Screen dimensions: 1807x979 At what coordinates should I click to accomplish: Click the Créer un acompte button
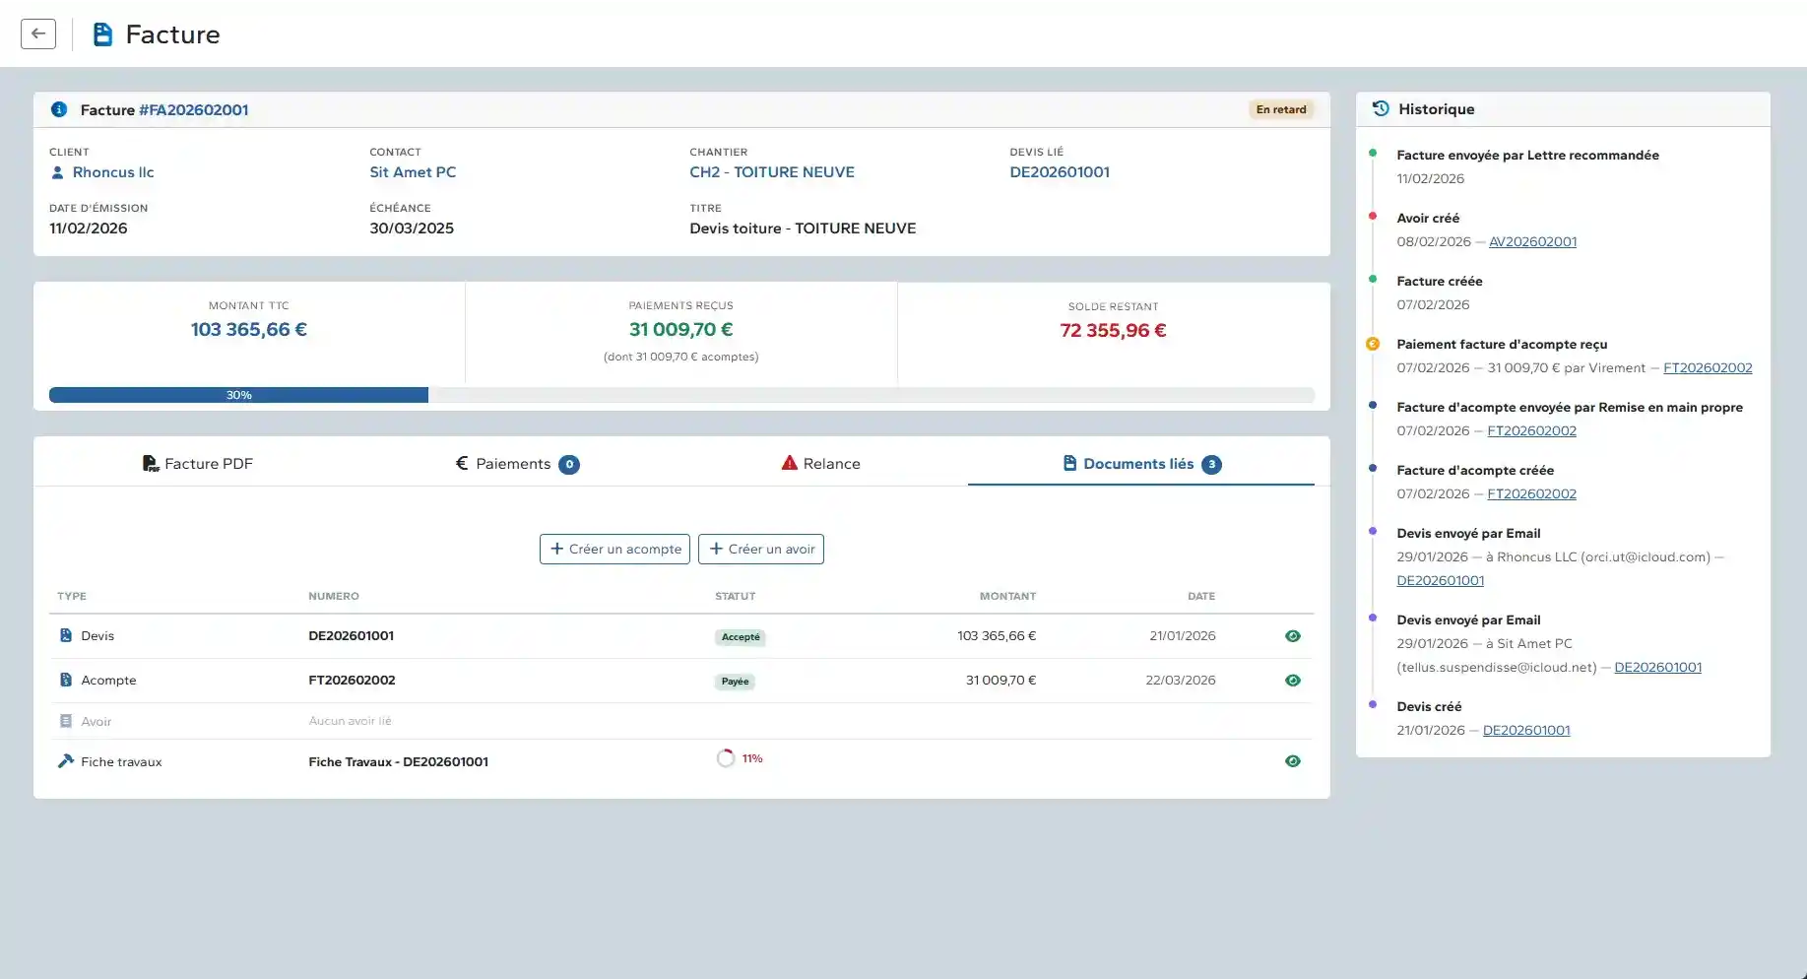pyautogui.click(x=614, y=550)
